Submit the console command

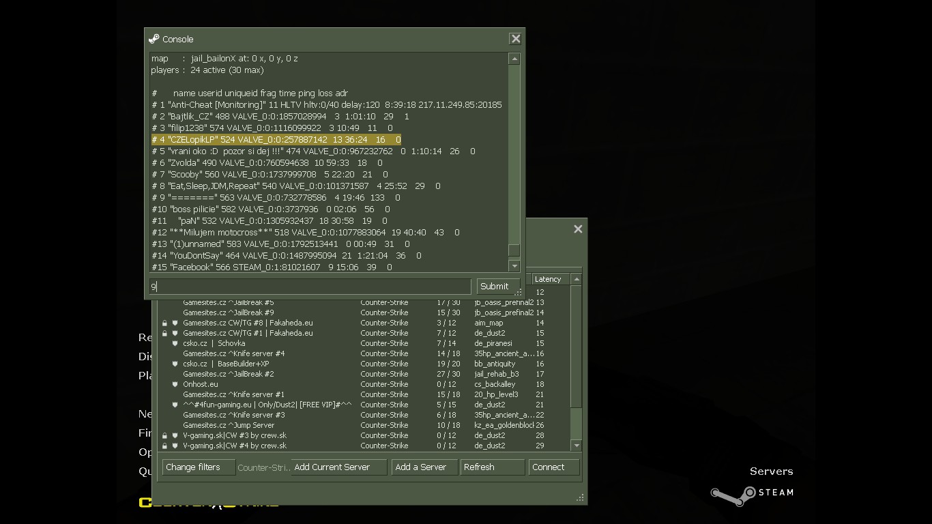tap(497, 286)
